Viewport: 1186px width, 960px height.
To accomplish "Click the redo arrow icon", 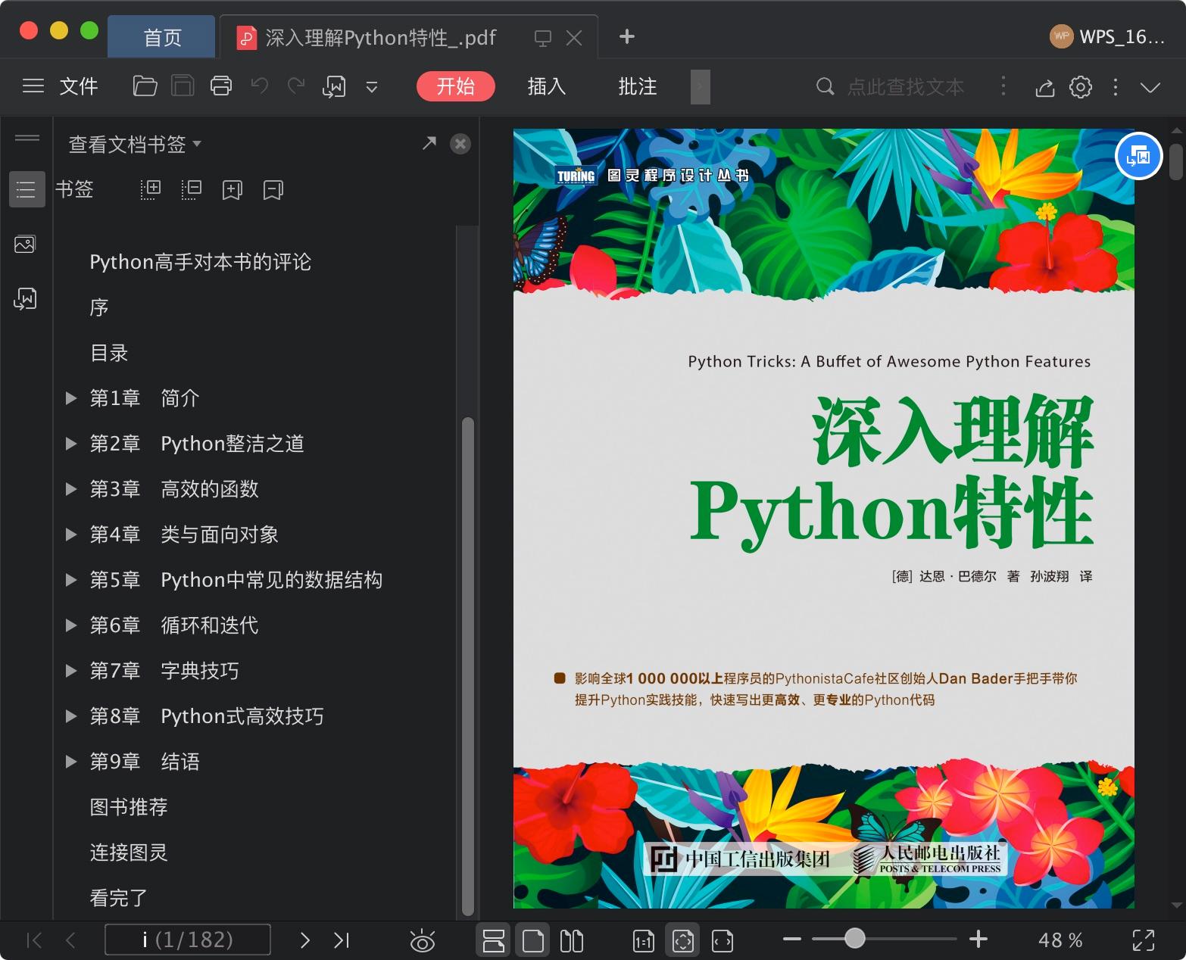I will [x=296, y=86].
